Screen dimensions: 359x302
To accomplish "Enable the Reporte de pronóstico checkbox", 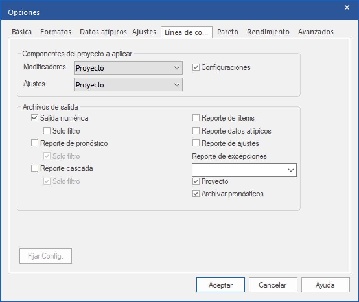I will (x=34, y=143).
